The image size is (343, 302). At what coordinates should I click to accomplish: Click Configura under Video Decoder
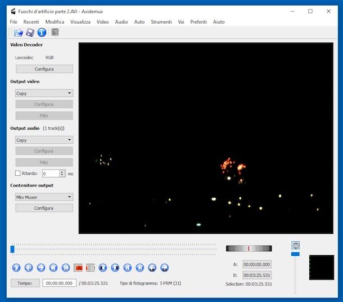44,69
